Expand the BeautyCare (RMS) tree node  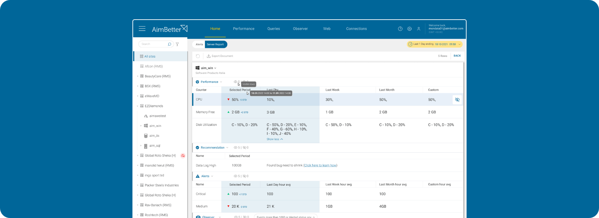coord(137,76)
